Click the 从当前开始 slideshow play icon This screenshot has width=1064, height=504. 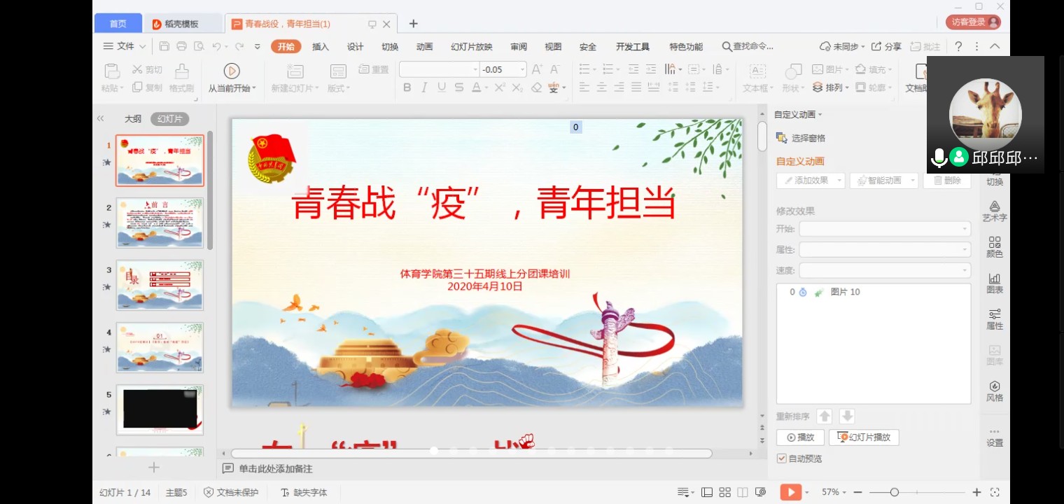[232, 71]
